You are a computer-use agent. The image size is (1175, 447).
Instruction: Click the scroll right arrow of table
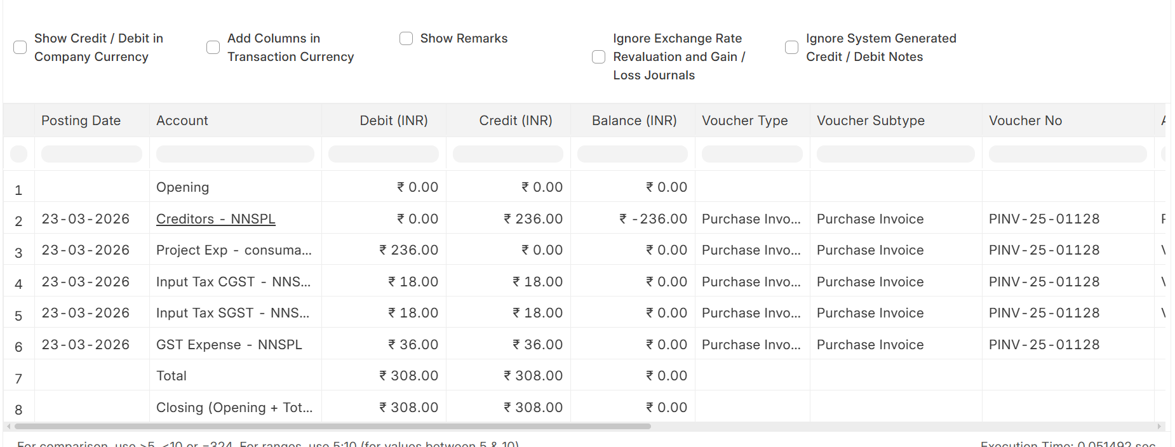[x=1159, y=427]
